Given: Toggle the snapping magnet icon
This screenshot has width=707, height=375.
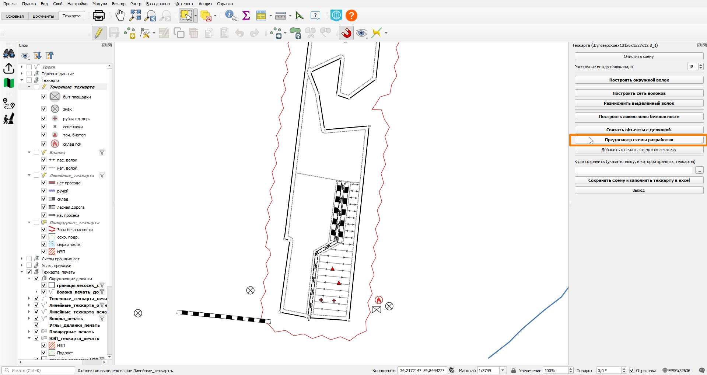Looking at the screenshot, I should pos(346,33).
